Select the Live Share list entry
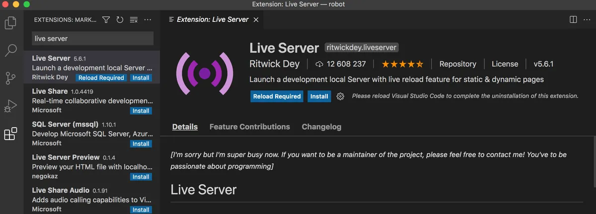The image size is (596, 214). pyautogui.click(x=92, y=100)
